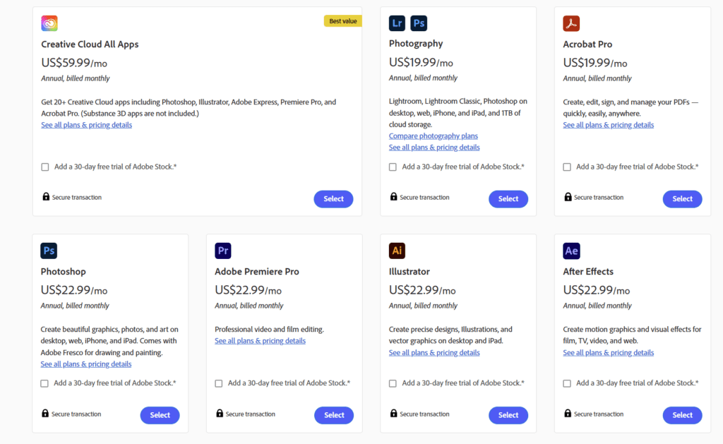Image resolution: width=723 pixels, height=444 pixels.
Task: Enable Adobe Stock trial in Photoshop card
Action: coord(44,383)
